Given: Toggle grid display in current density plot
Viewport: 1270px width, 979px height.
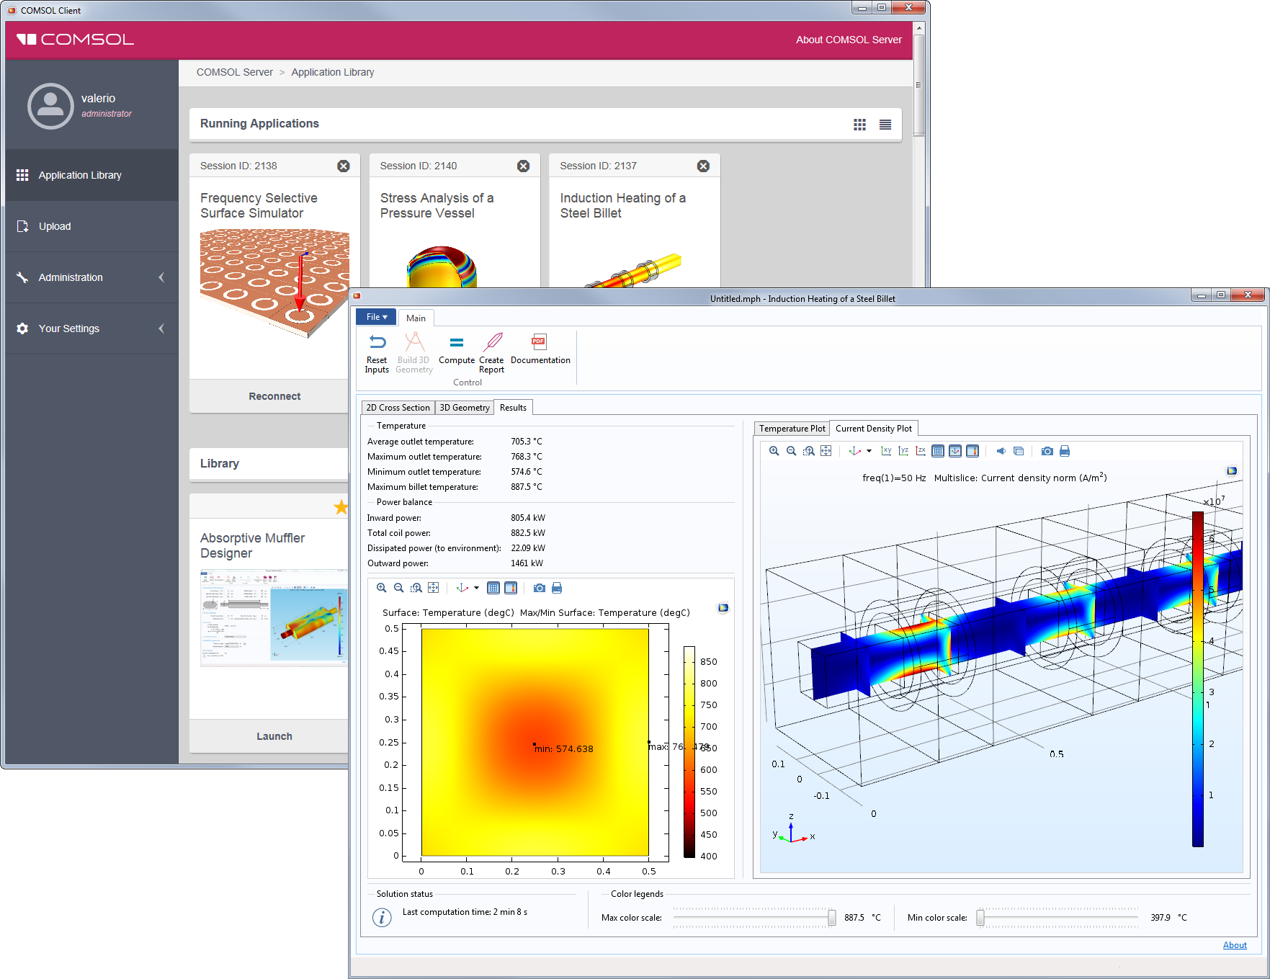Looking at the screenshot, I should coord(938,451).
